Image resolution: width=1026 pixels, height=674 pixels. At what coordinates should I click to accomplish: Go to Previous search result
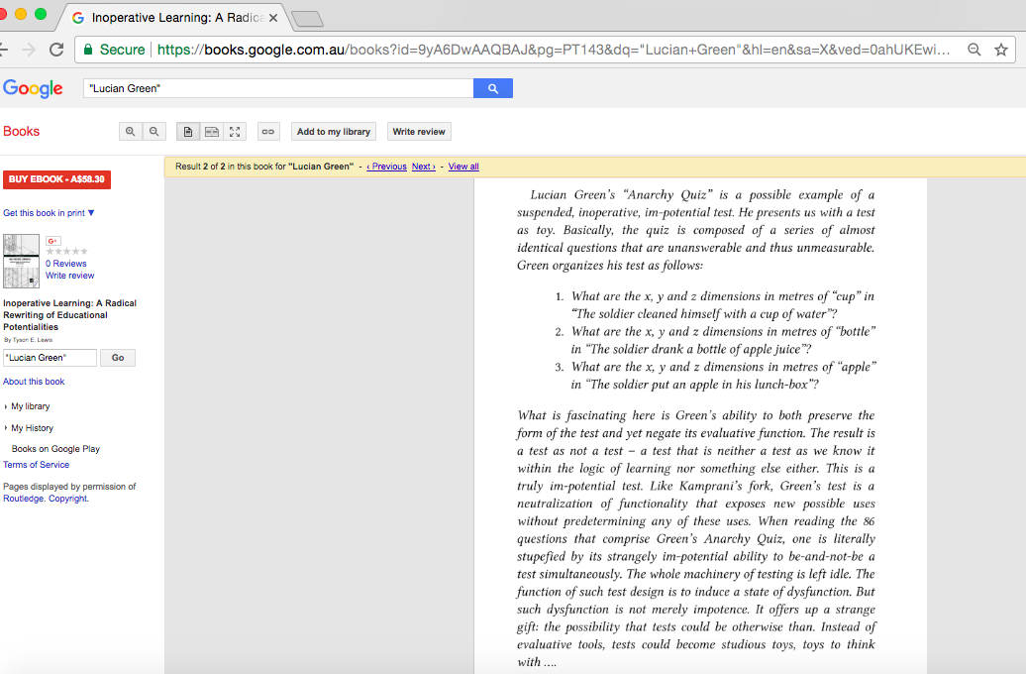[386, 167]
